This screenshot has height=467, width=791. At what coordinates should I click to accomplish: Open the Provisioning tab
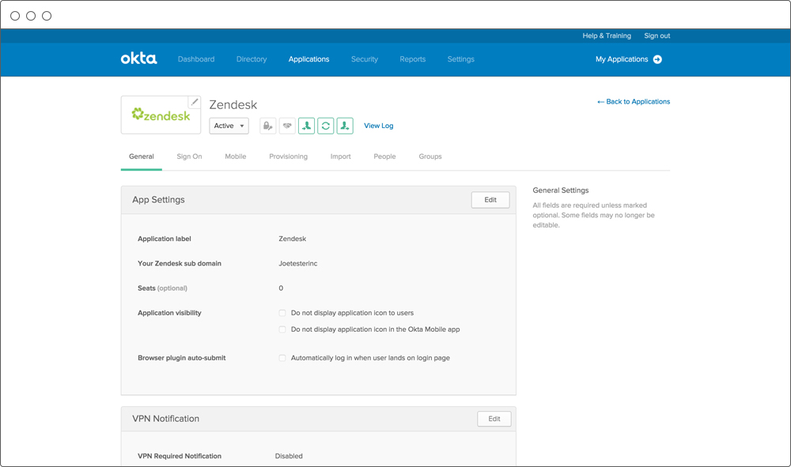pyautogui.click(x=288, y=156)
